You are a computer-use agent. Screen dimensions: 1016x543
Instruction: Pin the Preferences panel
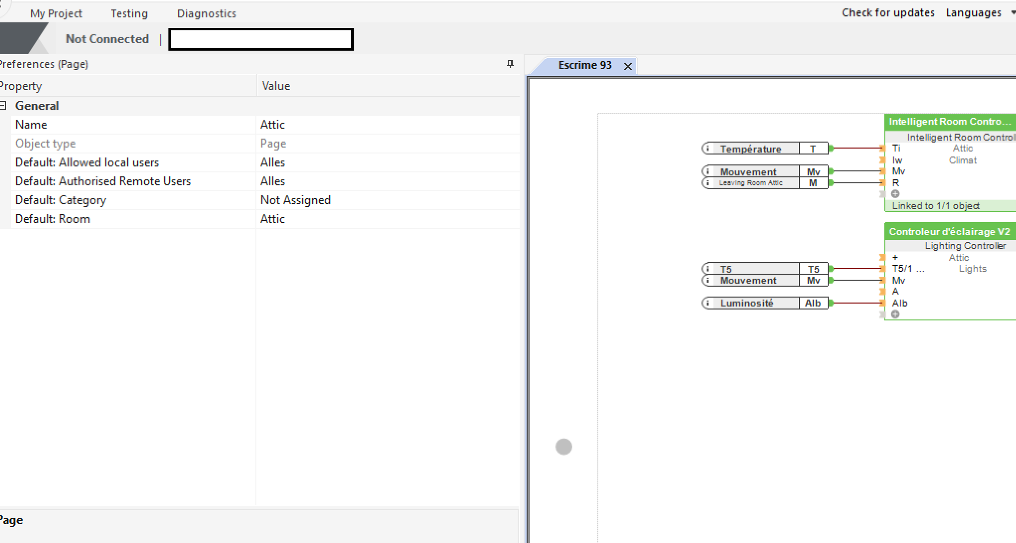pyautogui.click(x=510, y=64)
